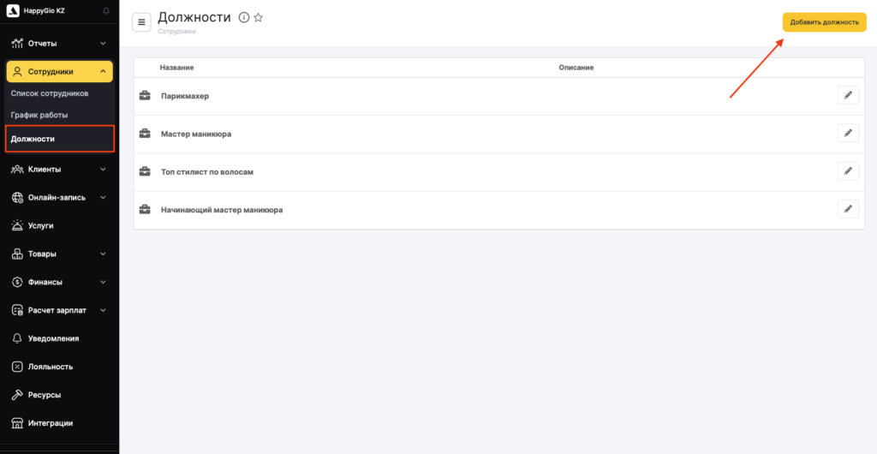Click pencil icon for Мастер маникюра
The width and height of the screenshot is (877, 454).
(x=847, y=133)
